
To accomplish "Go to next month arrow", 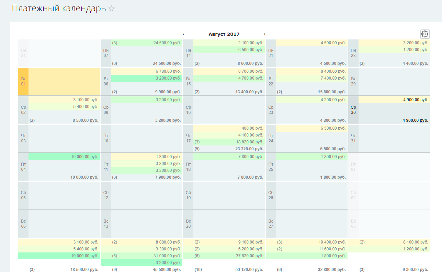I will pos(263,34).
